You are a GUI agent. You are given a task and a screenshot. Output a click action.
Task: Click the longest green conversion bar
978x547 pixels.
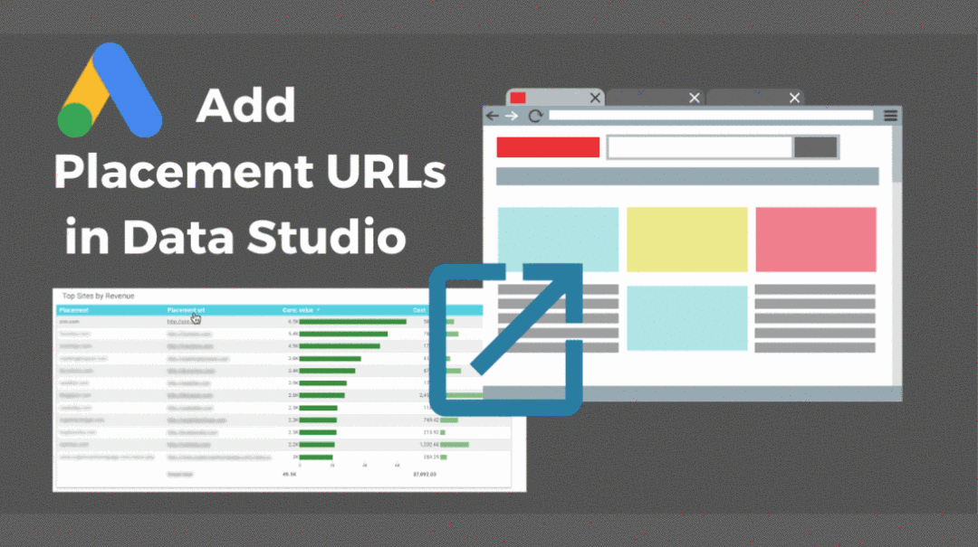coord(352,321)
